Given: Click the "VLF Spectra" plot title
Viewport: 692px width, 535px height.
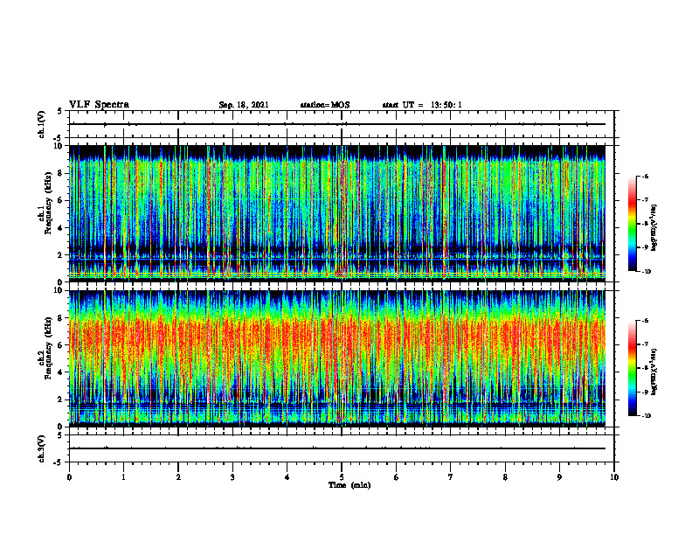Looking at the screenshot, I should point(99,105).
